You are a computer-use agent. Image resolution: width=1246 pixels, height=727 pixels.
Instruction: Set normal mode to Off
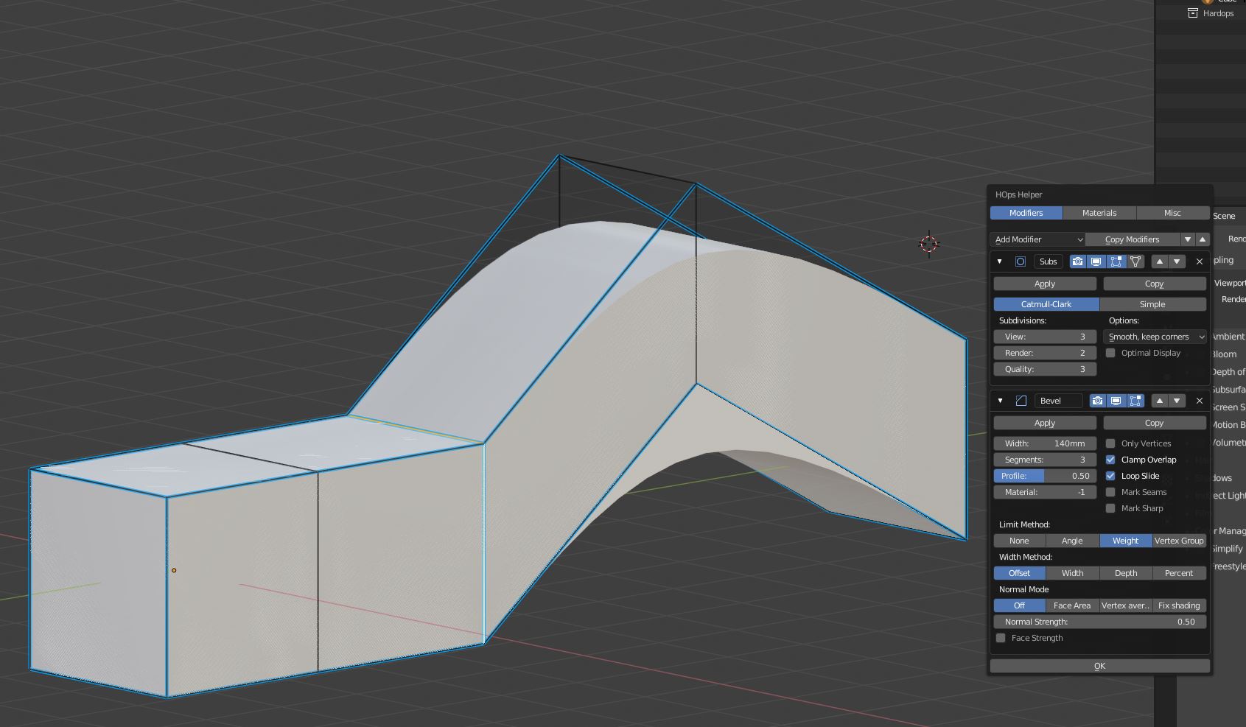[x=1019, y=605]
